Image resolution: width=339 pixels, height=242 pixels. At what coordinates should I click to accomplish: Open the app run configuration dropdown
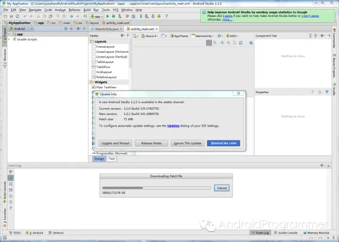coord(97,16)
